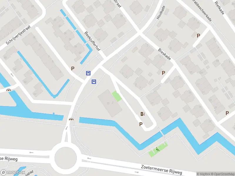Click the bridge icon above the roundabout

pyautogui.click(x=71, y=119)
